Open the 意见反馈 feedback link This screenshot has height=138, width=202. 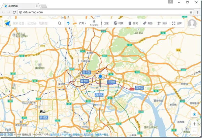(x=88, y=135)
